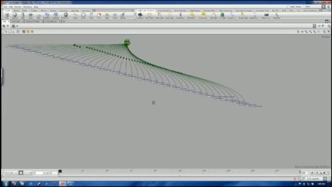
Task: Select the L-System shelf tool
Action: coord(56,16)
